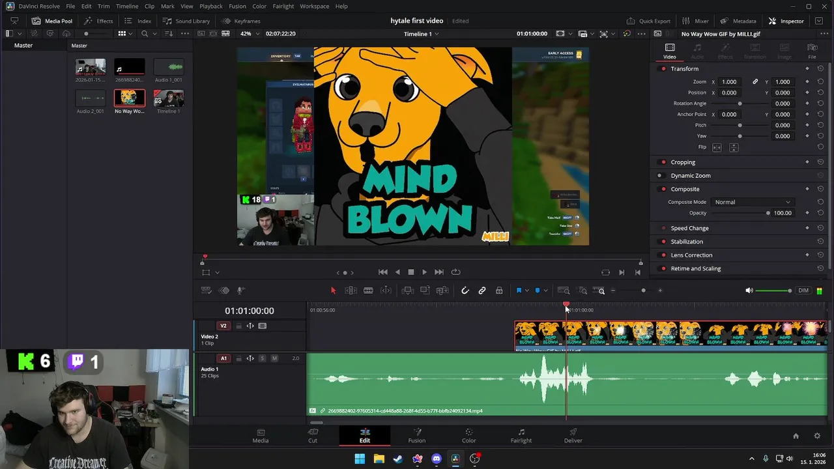
Task: Toggle the Stabilization enable dot
Action: [663, 242]
